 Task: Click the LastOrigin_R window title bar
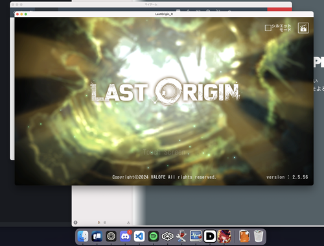coord(164,14)
